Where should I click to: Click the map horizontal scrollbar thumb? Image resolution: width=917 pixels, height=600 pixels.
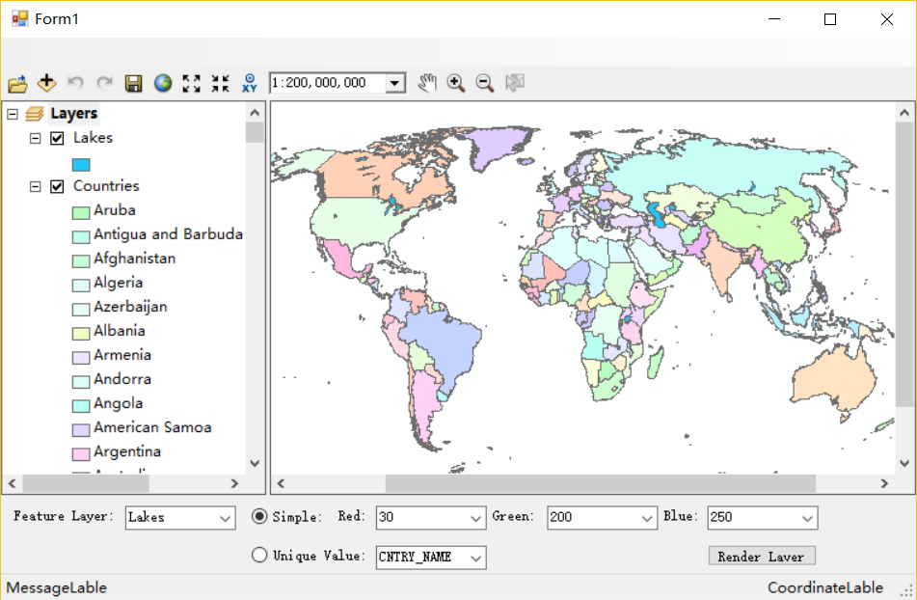click(601, 483)
